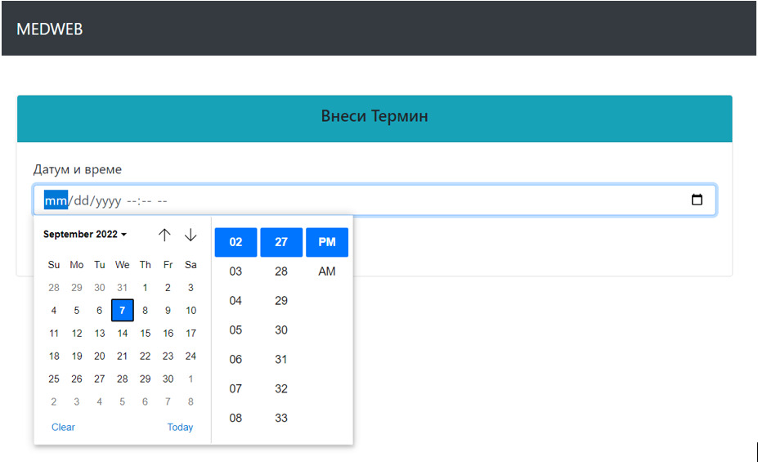Expand the September 2022 month selector
Image resolution: width=758 pixels, height=462 pixels.
point(85,235)
